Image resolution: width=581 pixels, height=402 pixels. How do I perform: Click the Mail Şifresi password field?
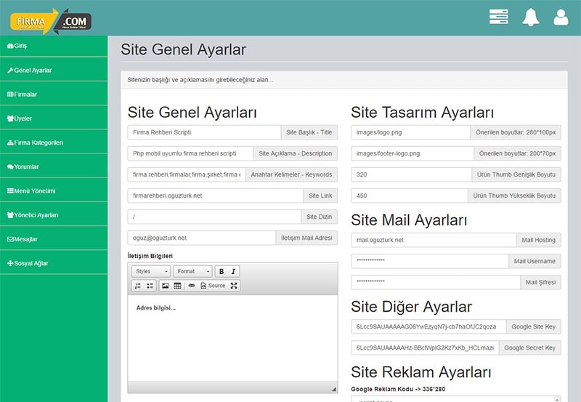(436, 282)
